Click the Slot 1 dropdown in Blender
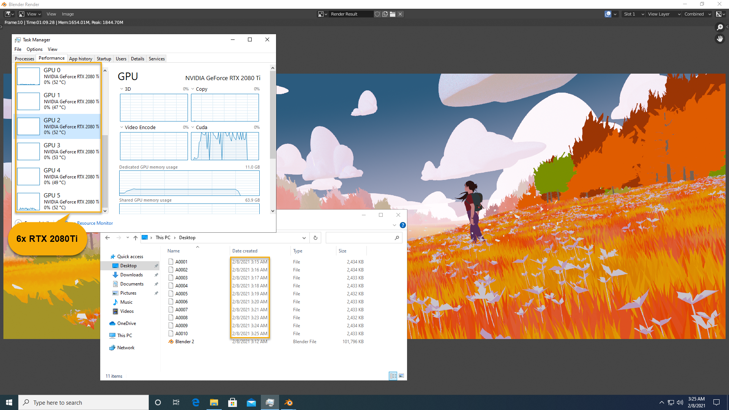This screenshot has width=729, height=410. click(x=633, y=14)
